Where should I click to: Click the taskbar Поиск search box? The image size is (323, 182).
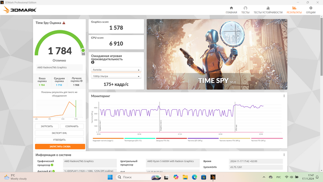click(138, 177)
